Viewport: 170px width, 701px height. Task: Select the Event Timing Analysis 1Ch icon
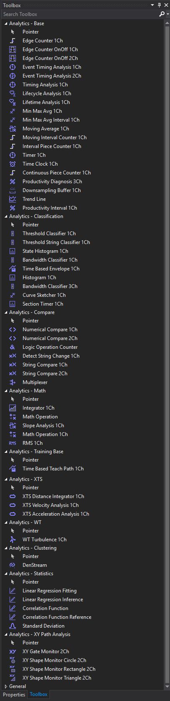13,67
